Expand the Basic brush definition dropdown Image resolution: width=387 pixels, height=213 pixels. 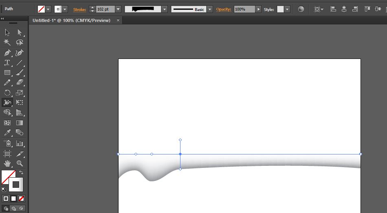point(210,9)
